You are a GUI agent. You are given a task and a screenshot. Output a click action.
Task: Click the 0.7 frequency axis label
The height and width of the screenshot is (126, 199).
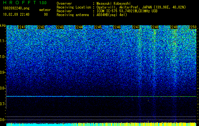[x=3, y=104]
